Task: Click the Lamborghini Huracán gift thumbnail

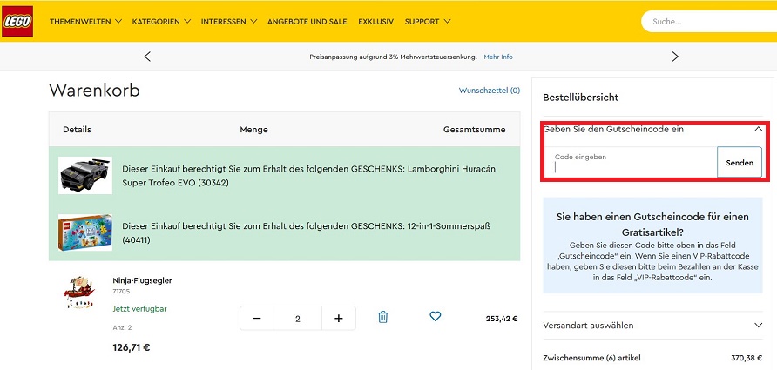Action: point(85,175)
